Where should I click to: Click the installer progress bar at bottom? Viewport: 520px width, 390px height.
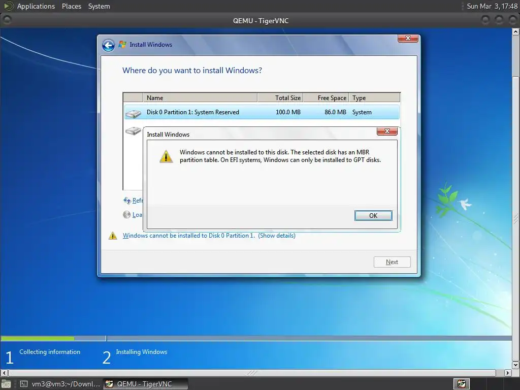coord(256,338)
